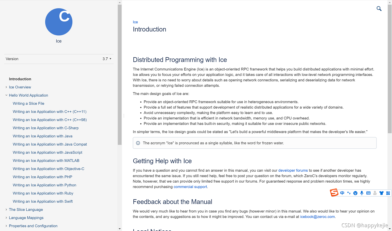
Task: Start voice input with the microphone icon
Action: pyautogui.click(x=362, y=193)
